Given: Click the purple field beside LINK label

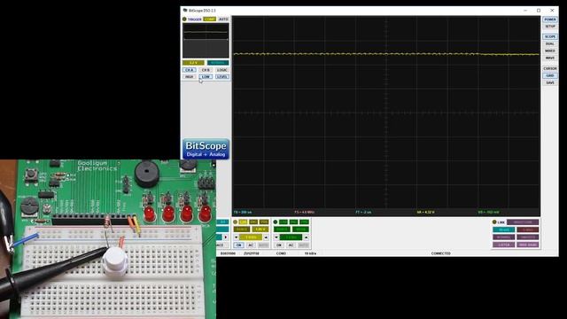Looking at the screenshot, I should point(523,222).
